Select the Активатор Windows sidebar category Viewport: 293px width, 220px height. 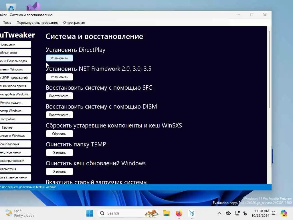[x=15, y=111]
